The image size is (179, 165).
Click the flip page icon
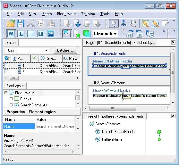click(150, 34)
